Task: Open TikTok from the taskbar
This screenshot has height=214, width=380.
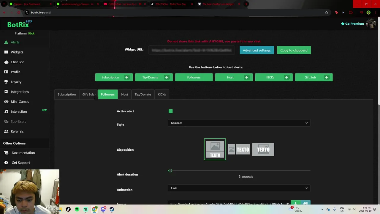Action: 68,209
